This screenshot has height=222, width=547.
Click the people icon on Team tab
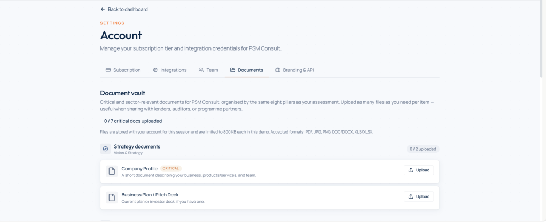tap(201, 70)
